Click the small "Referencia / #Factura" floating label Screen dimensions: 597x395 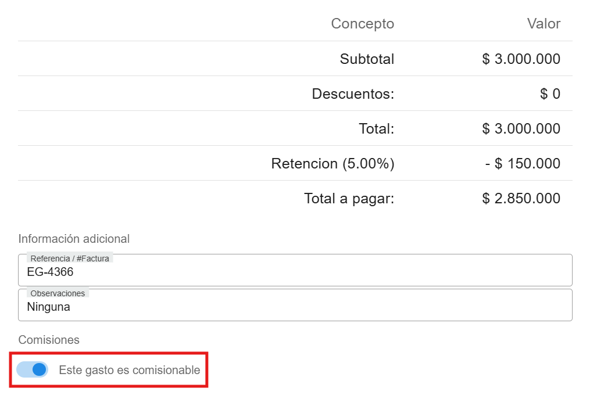[70, 258]
